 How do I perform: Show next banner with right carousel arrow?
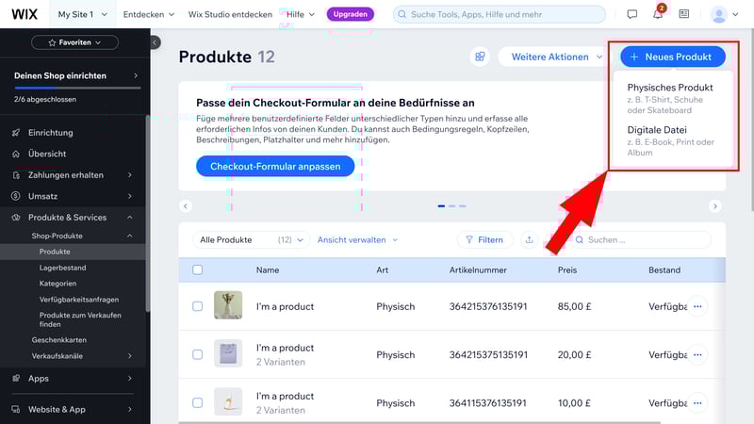715,205
